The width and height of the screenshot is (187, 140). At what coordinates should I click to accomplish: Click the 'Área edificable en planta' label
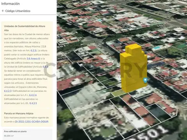(x=15, y=131)
